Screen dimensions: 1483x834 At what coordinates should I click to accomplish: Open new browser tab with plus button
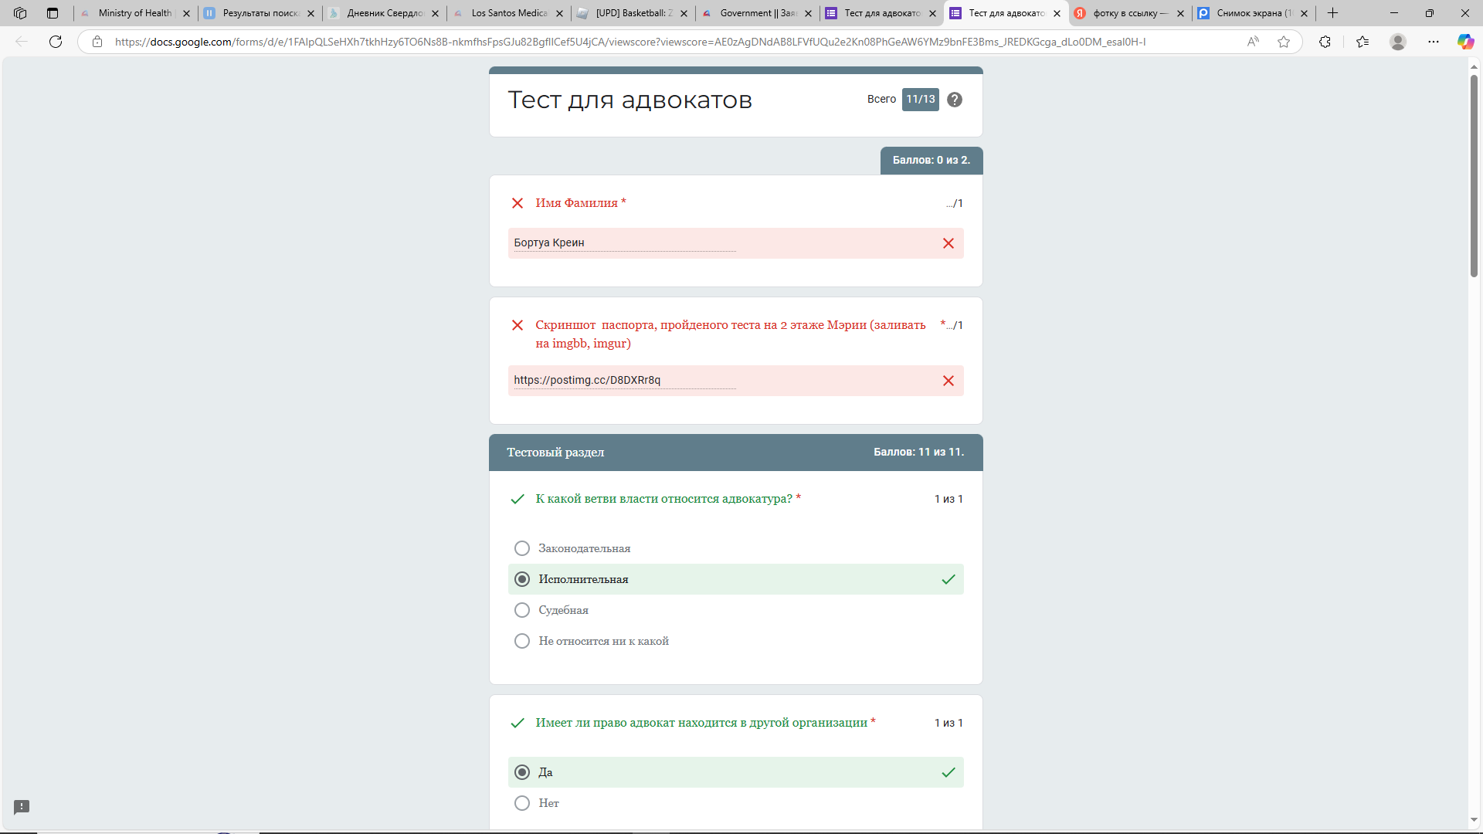click(x=1332, y=13)
